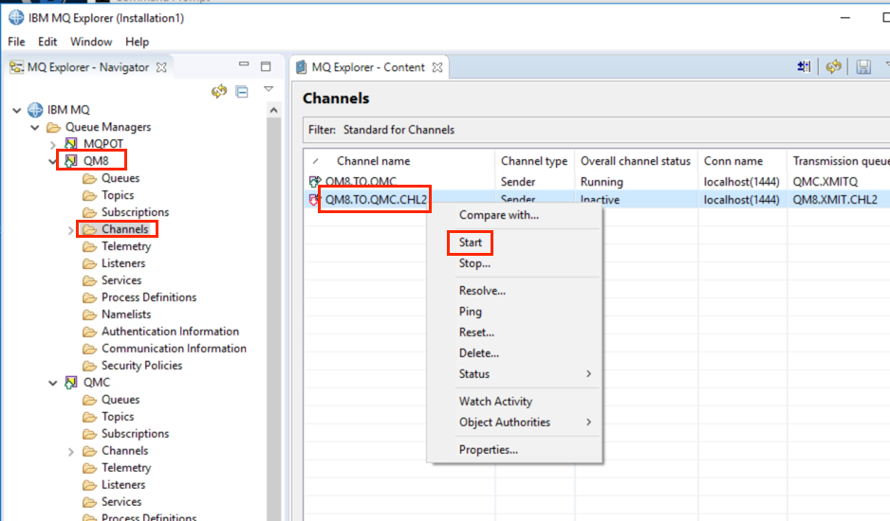Select Listeners folder under QMC

click(123, 485)
